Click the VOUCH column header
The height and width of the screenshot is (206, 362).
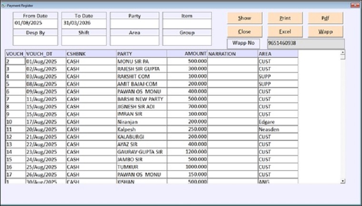coord(15,54)
